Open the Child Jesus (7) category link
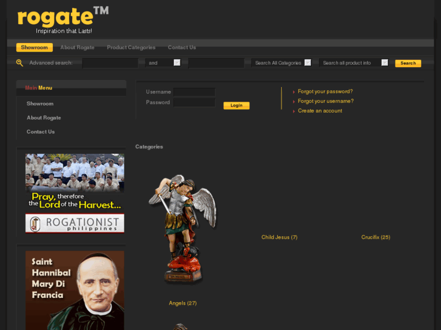Viewport: 441px width, 330px height. 279,237
